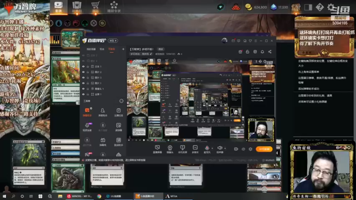
Task: Toggle visibility of 图片 2 layer
Action: 83,72
